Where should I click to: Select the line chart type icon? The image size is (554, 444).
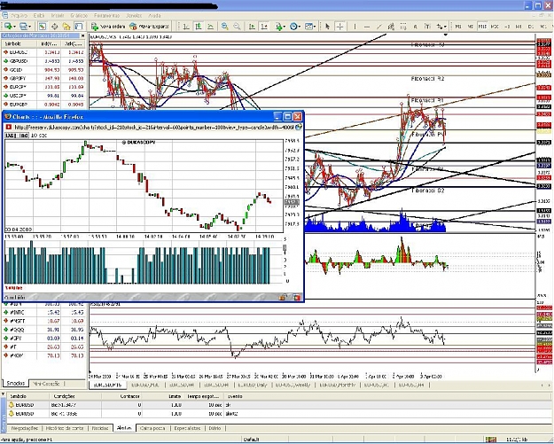click(210, 27)
